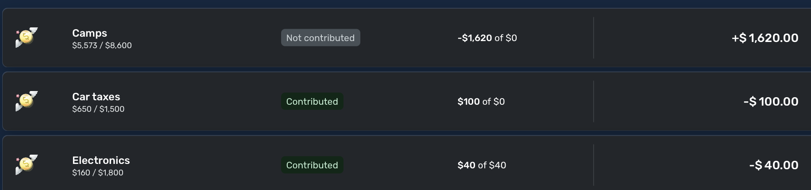Image resolution: width=811 pixels, height=190 pixels.
Task: Open the Electronics goal name
Action: [x=101, y=160]
